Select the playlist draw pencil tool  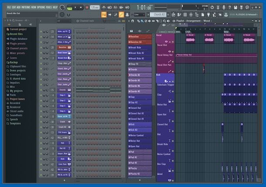pyautogui.click(x=138, y=21)
